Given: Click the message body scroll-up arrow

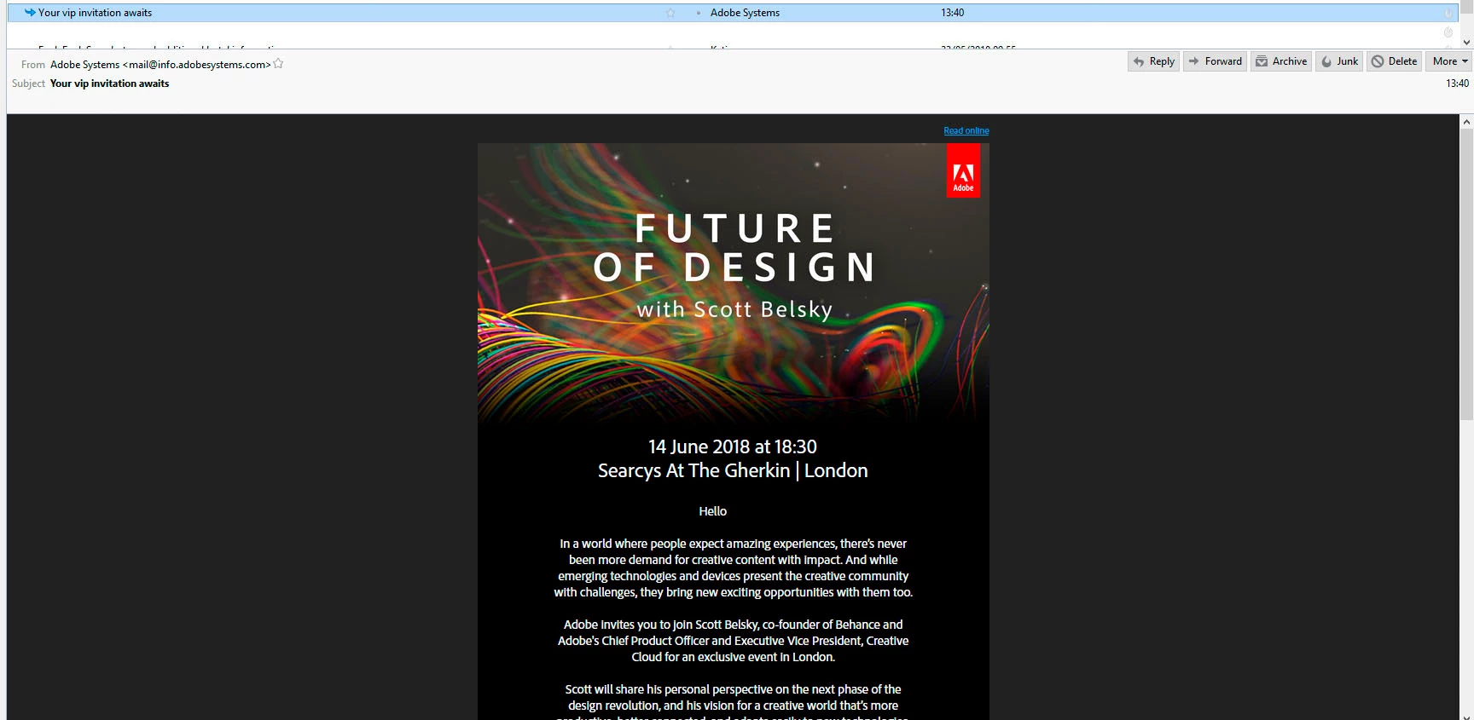Looking at the screenshot, I should (1466, 122).
